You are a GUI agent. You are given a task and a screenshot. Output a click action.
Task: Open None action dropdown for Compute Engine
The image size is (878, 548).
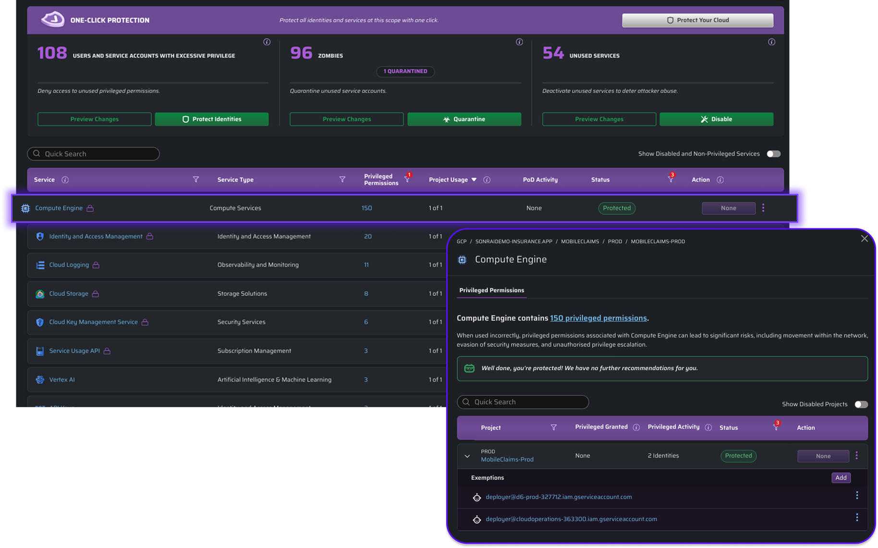[x=728, y=208]
